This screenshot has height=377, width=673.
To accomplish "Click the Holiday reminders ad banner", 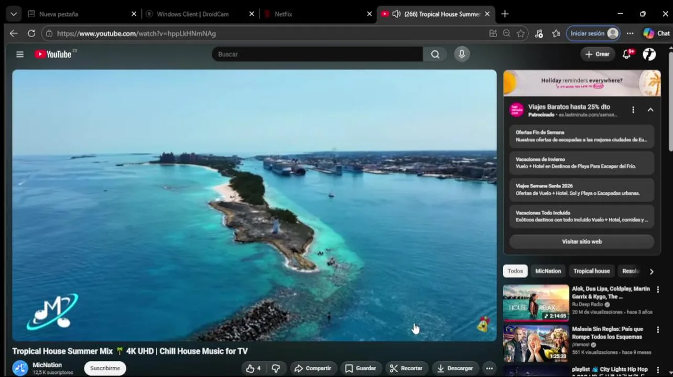I will tap(582, 83).
